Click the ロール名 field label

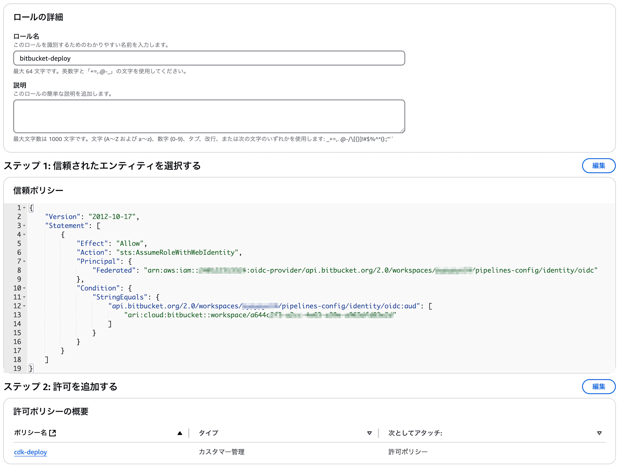[26, 36]
